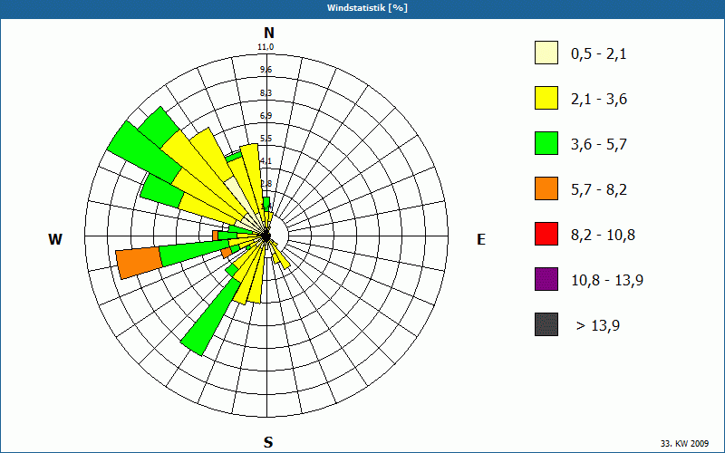Click the '3,6 - 5,7' legend label
Image resolution: width=725 pixels, height=453 pixels.
pyautogui.click(x=599, y=145)
